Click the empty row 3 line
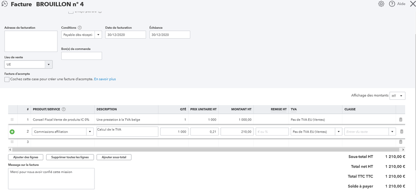Image resolution: width=416 pixels, height=195 pixels. pyautogui.click(x=207, y=142)
